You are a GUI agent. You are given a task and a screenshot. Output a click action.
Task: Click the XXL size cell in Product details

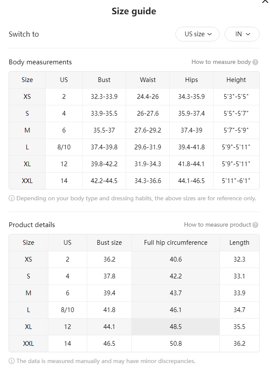pos(29,343)
